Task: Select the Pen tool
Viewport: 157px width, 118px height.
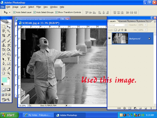Action: [3, 63]
